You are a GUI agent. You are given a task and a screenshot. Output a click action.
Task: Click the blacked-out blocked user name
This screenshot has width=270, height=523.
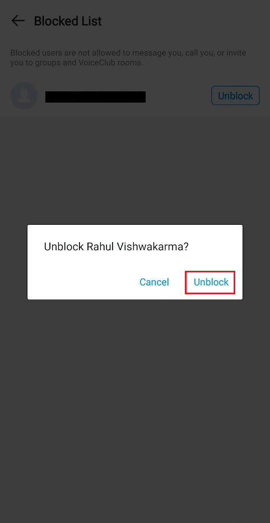[95, 97]
